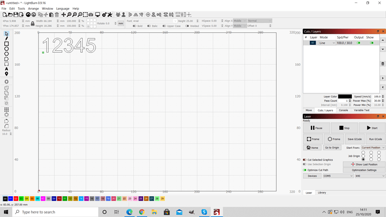This screenshot has height=217, width=386.
Task: Toggle Optimize Cut Path switch
Action: tap(305, 170)
